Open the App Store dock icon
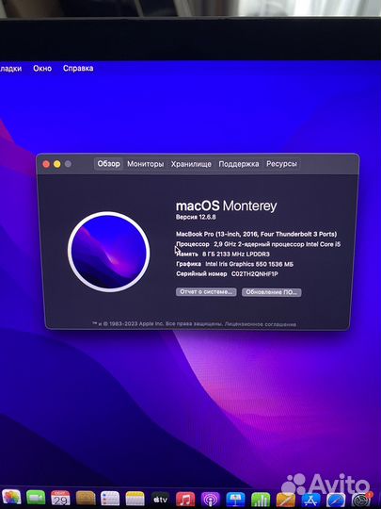The width and height of the screenshot is (381, 509). (x=310, y=501)
